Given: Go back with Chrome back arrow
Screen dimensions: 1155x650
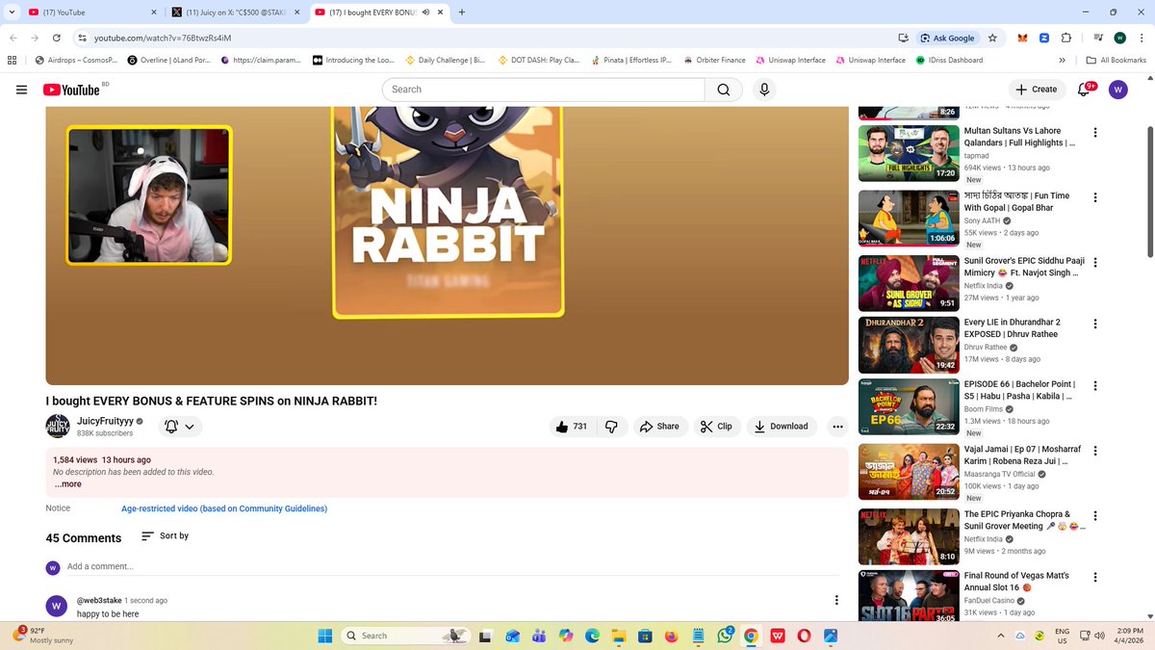Looking at the screenshot, I should [13, 38].
